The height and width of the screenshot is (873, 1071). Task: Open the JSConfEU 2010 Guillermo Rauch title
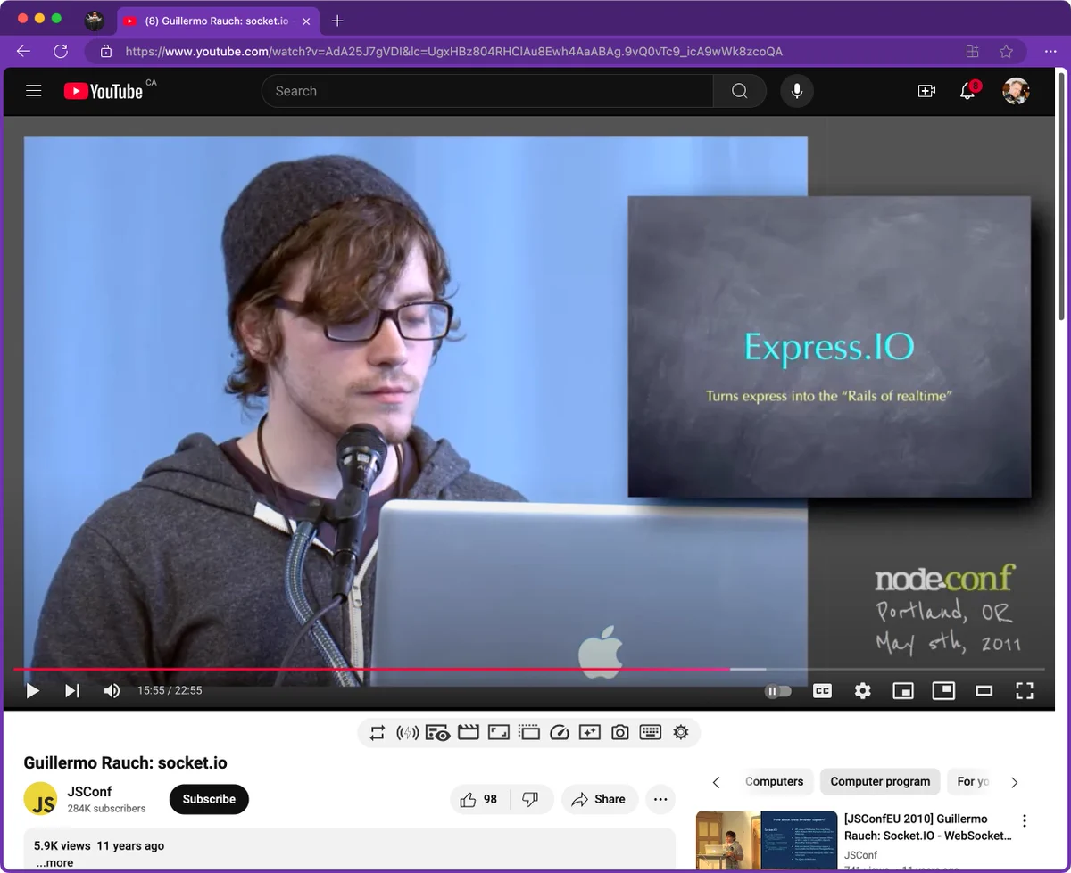[x=928, y=827]
